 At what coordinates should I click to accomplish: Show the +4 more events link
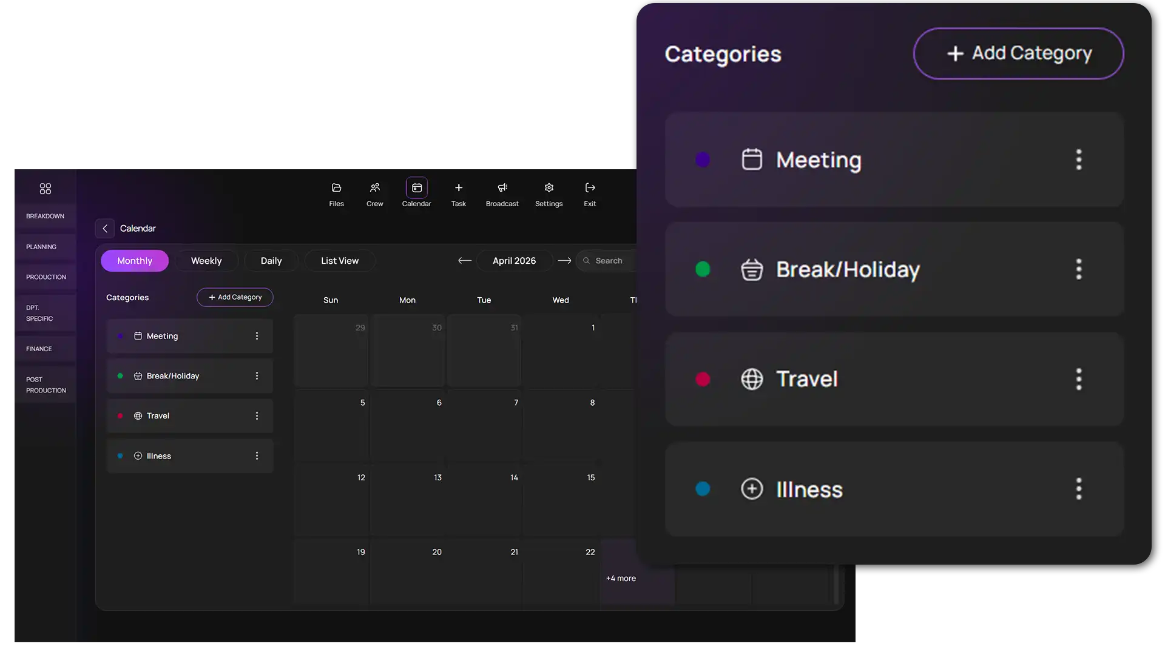[621, 579]
